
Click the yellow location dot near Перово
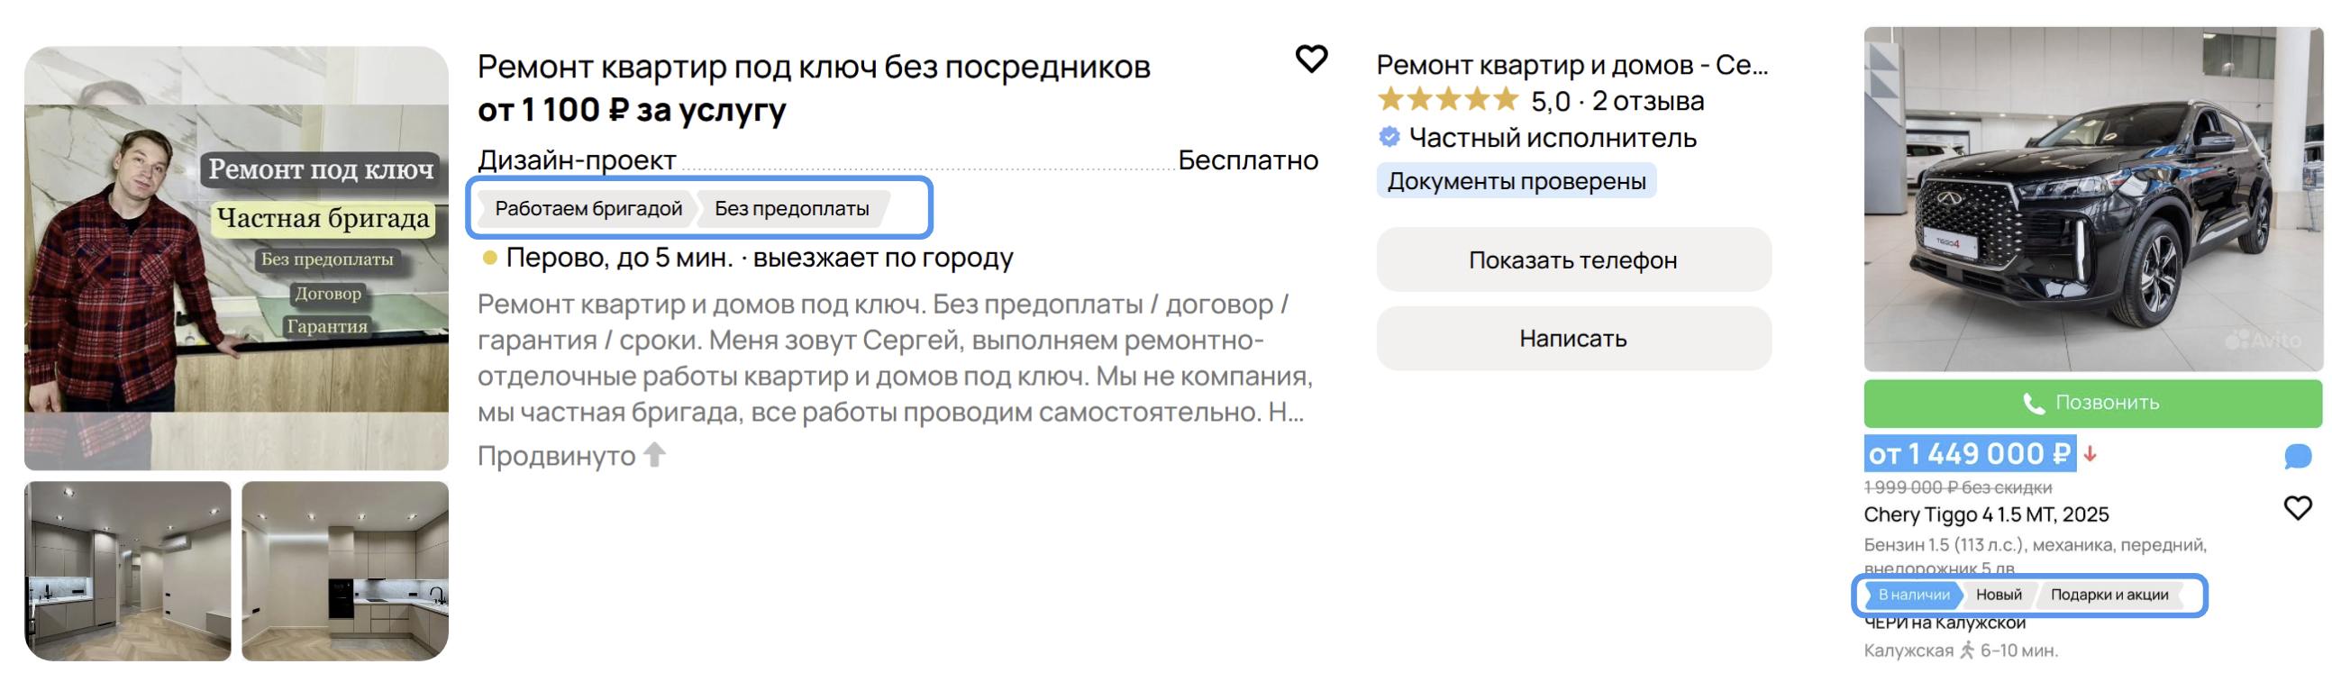[x=489, y=257]
